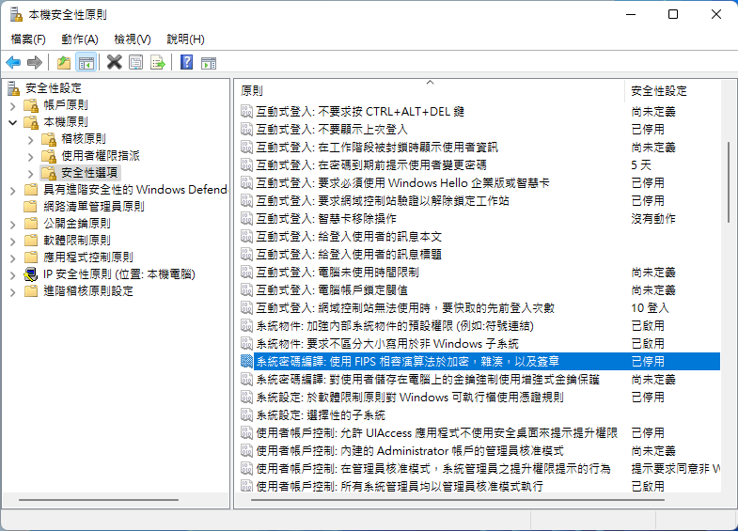Click policy icon for 不要求按 CTRL+ALT+DEL 鍵

point(246,112)
